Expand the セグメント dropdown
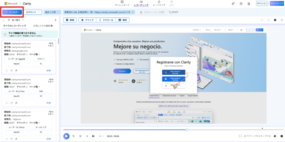285x142 pixels. tap(33, 12)
